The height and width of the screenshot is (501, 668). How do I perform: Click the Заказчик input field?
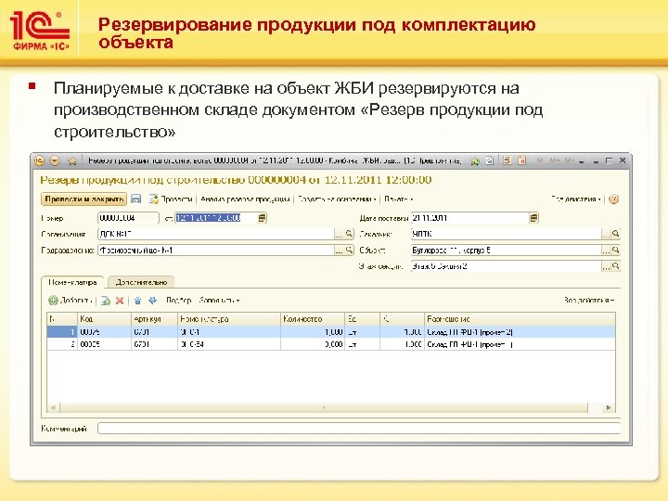[x=506, y=234]
